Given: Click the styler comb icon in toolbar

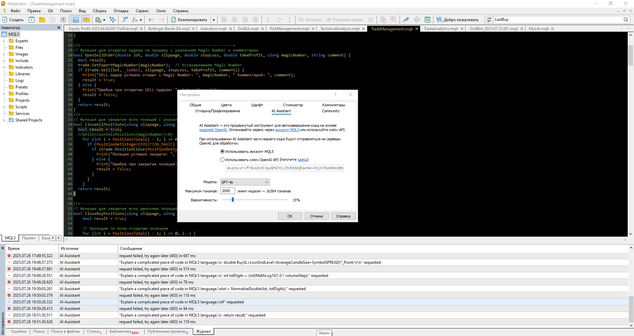Looking at the screenshot, I should coord(406,20).
